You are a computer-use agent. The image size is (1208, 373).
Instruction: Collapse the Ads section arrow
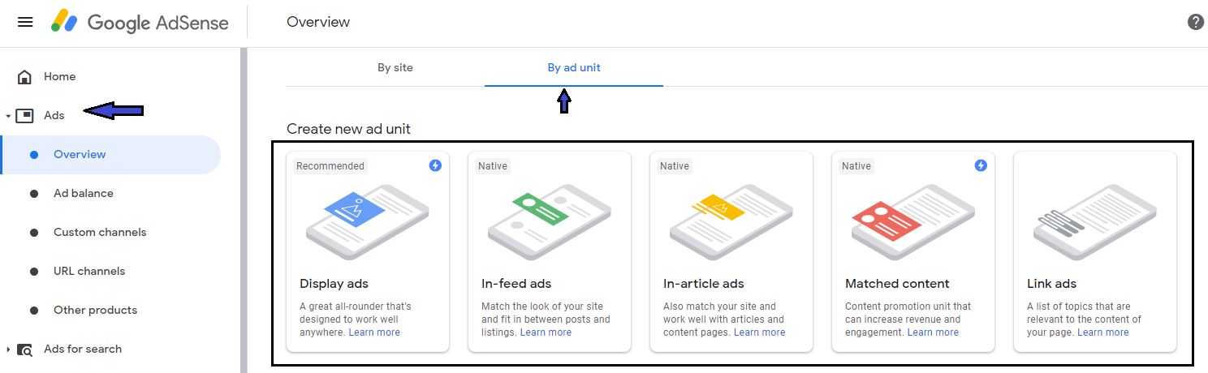8,116
